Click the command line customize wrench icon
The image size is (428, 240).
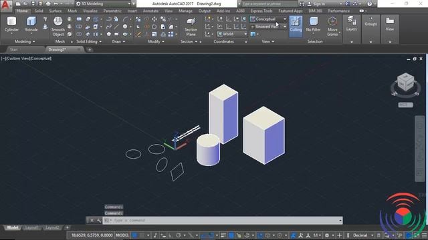99,221
